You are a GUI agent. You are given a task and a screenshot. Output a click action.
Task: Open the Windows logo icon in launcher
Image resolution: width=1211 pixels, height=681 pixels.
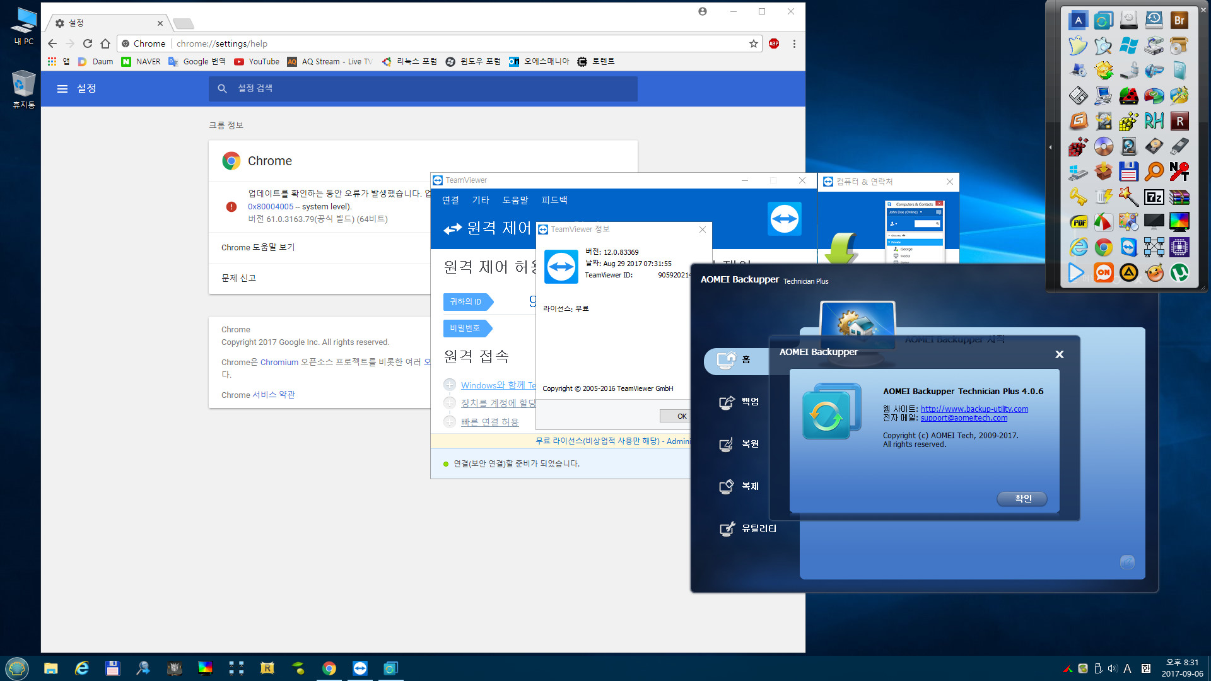(x=1128, y=45)
